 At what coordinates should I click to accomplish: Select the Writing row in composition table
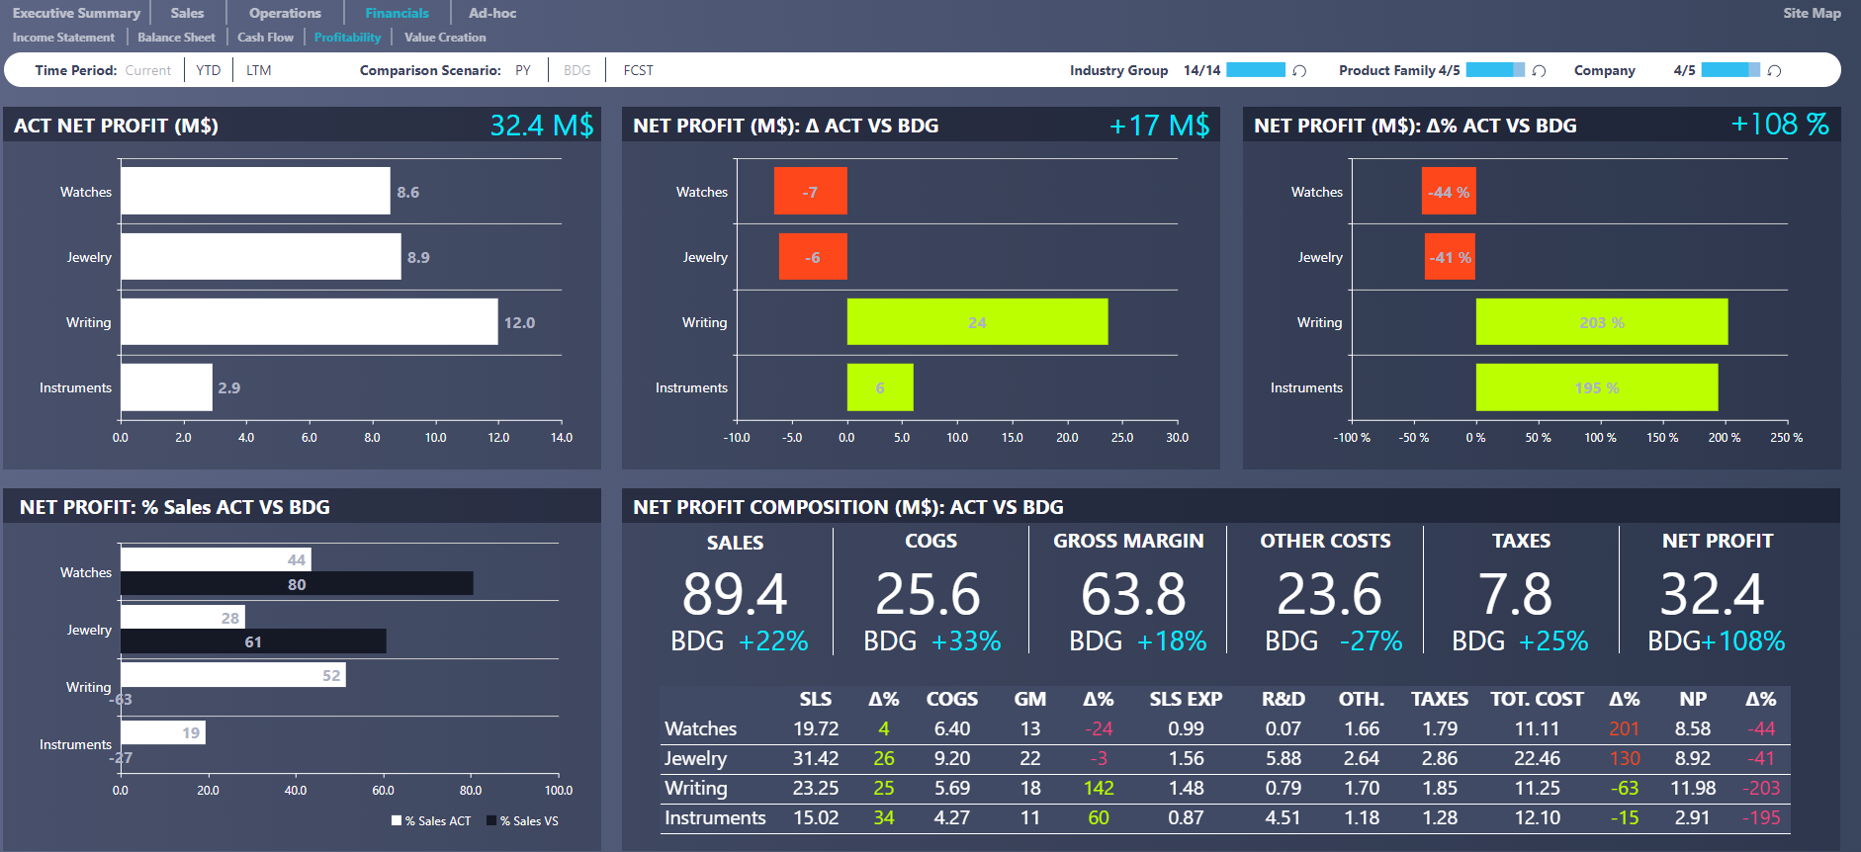pos(1225,788)
